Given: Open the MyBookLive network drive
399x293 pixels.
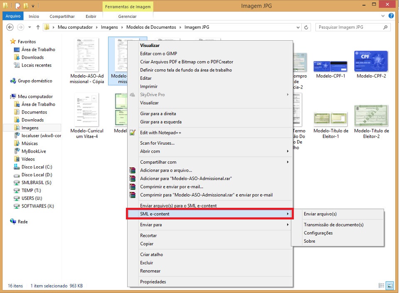Looking at the screenshot, I should (x=34, y=151).
